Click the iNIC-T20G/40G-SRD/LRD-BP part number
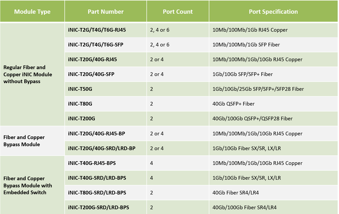 tap(102, 148)
